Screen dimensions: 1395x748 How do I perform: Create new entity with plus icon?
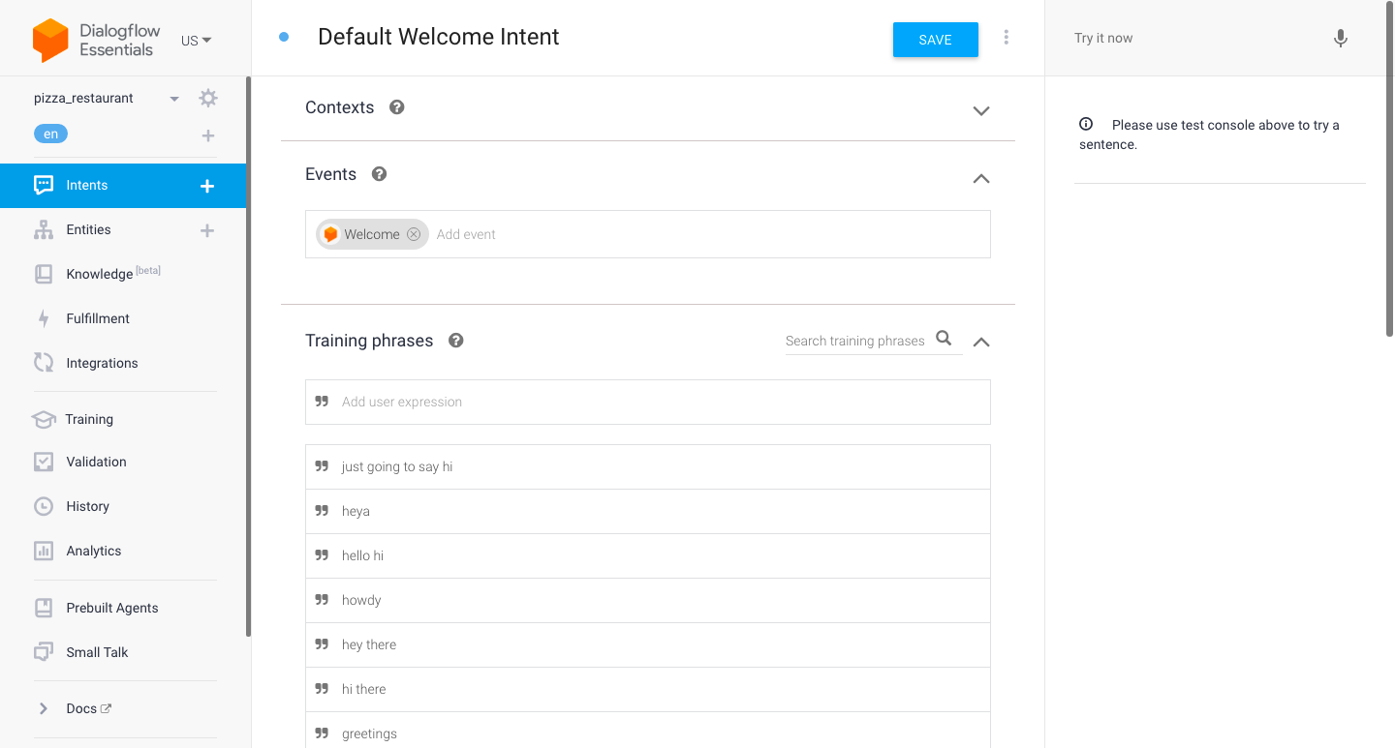click(x=207, y=230)
